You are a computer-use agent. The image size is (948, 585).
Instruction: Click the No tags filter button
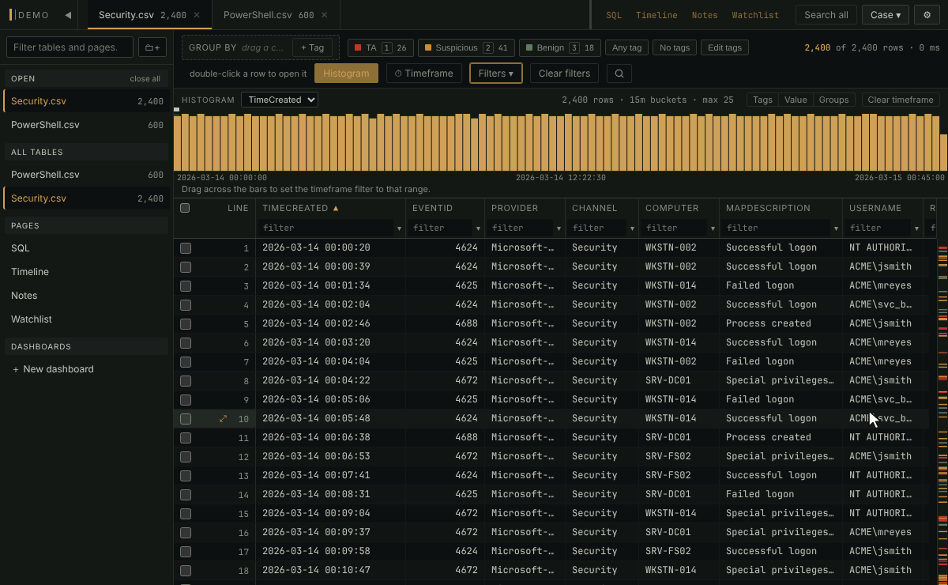[x=675, y=47]
